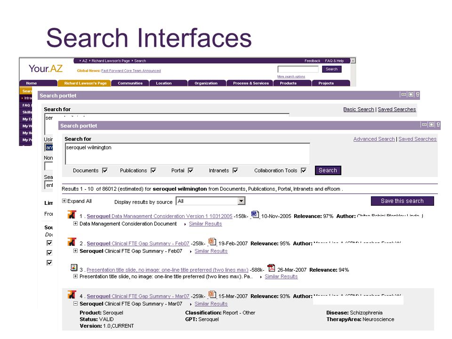Click the minimize icon on front Search portlet
This screenshot has height=339, width=452.
click(425, 124)
